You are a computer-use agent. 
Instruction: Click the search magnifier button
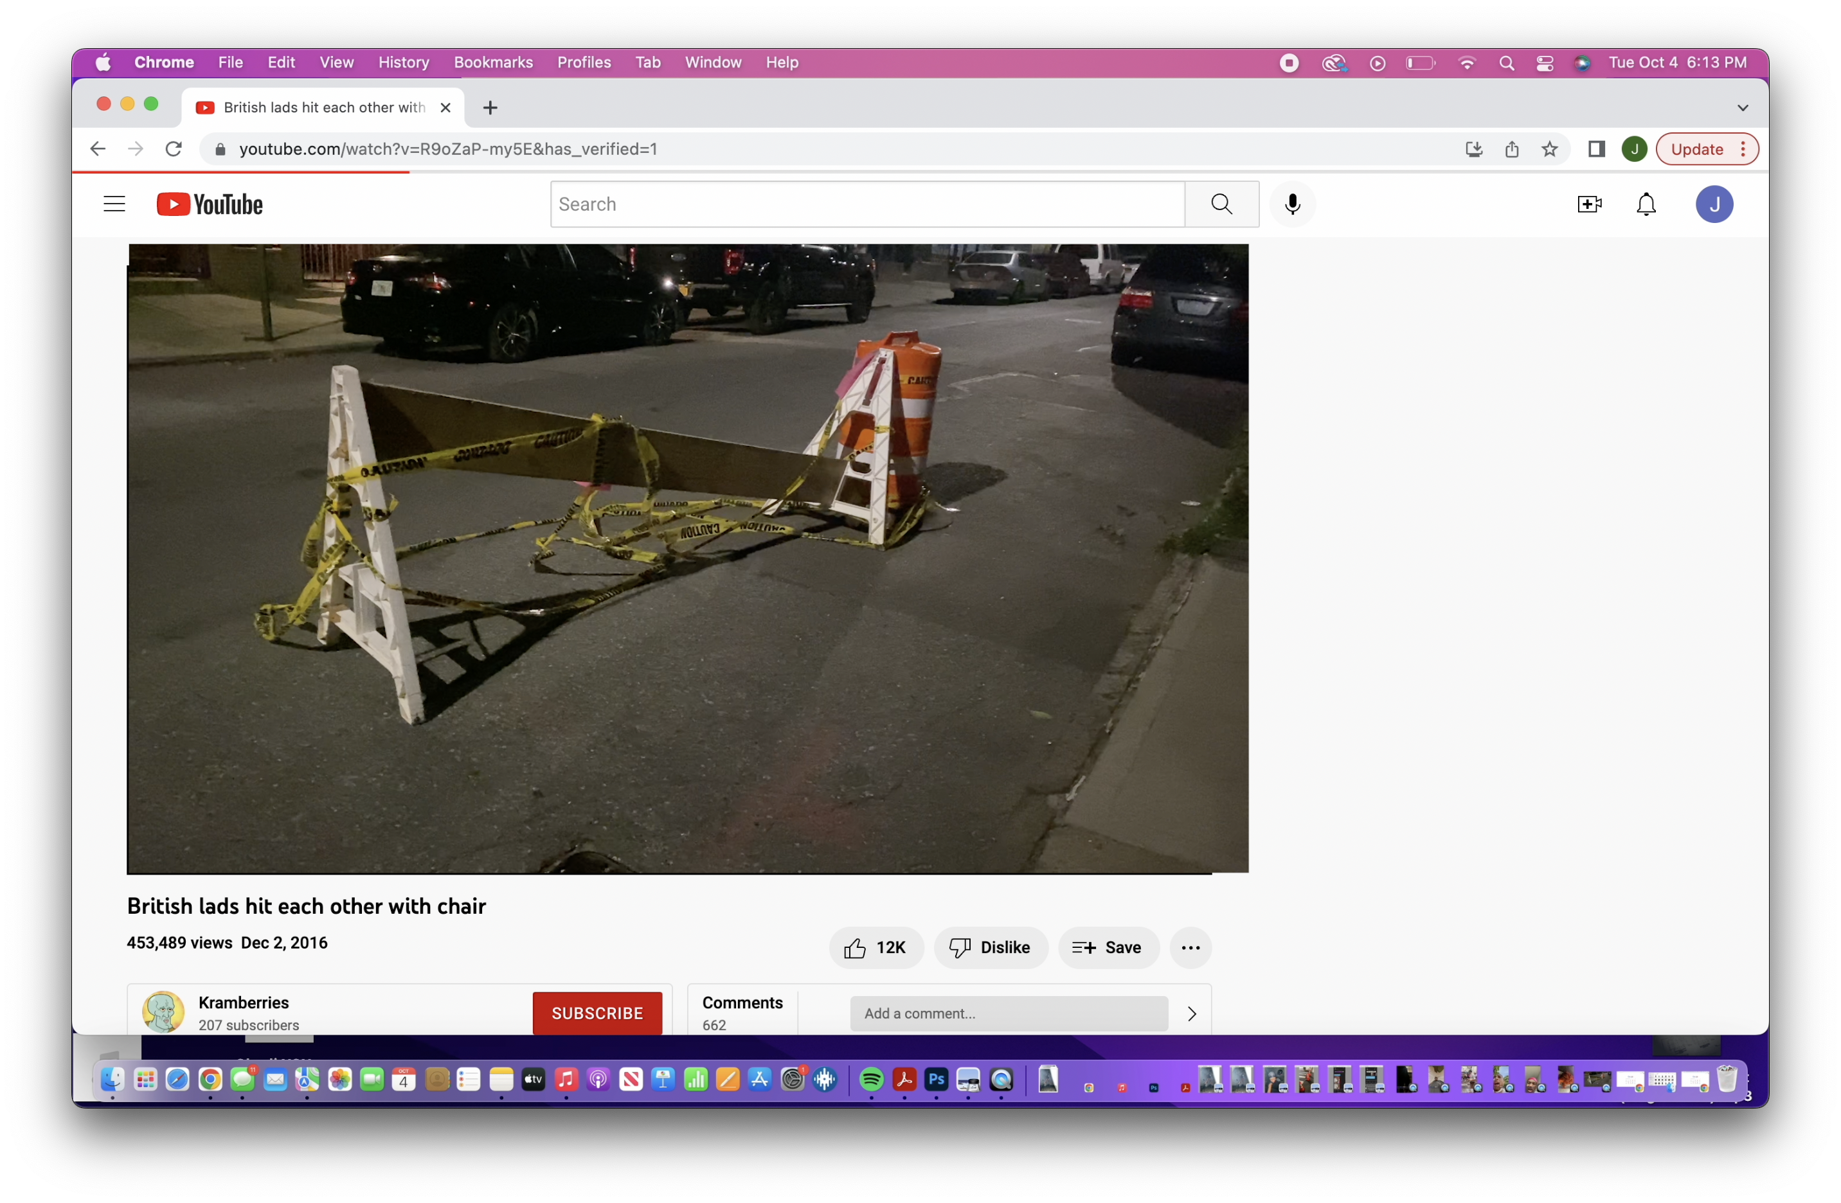point(1221,204)
